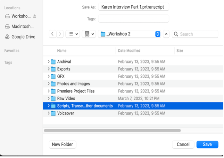This screenshot has width=224, height=158.
Task: Sort files by Name column header
Action: point(62,51)
